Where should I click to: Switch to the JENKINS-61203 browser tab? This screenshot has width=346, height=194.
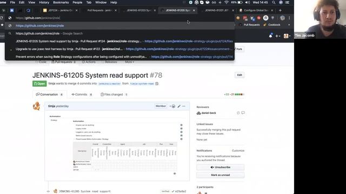click(139, 10)
